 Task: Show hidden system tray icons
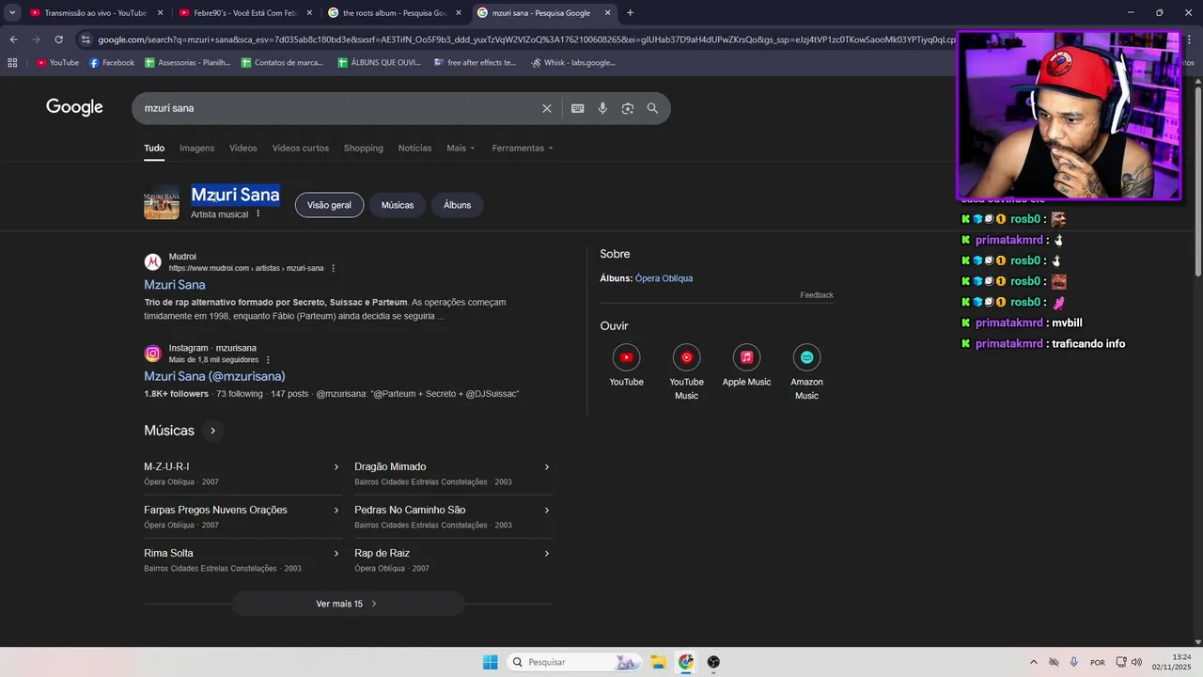click(x=1034, y=662)
